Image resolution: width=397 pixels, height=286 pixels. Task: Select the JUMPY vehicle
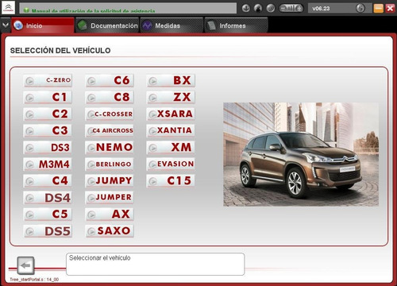pyautogui.click(x=110, y=181)
